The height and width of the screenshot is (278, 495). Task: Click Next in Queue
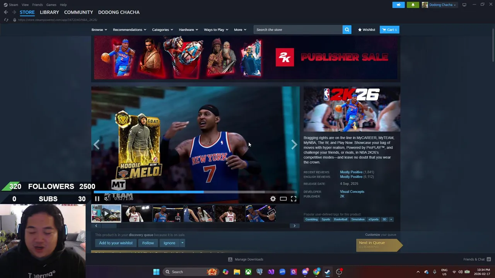coord(379,245)
